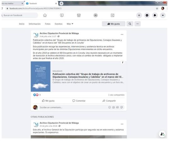The image size is (169, 141).
Task: Open the contacts chat bubble icon
Action: (162, 134)
